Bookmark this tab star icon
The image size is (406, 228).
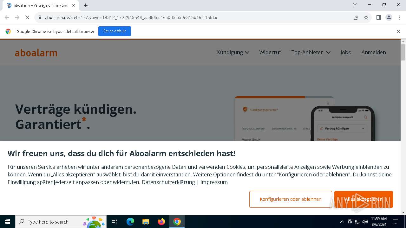(x=366, y=17)
